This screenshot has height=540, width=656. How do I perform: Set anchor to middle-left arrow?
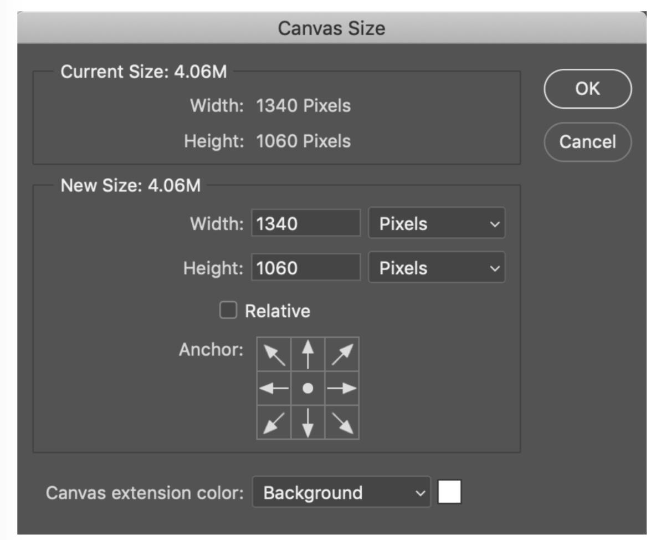point(274,389)
